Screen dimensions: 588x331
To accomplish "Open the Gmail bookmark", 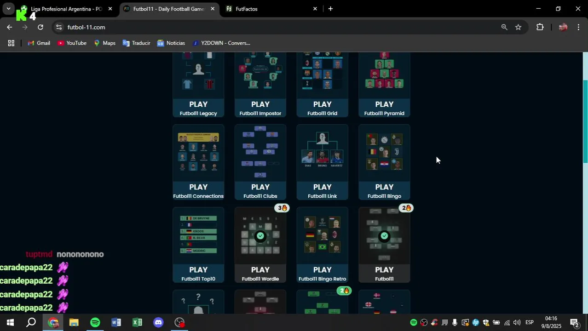I will [39, 43].
